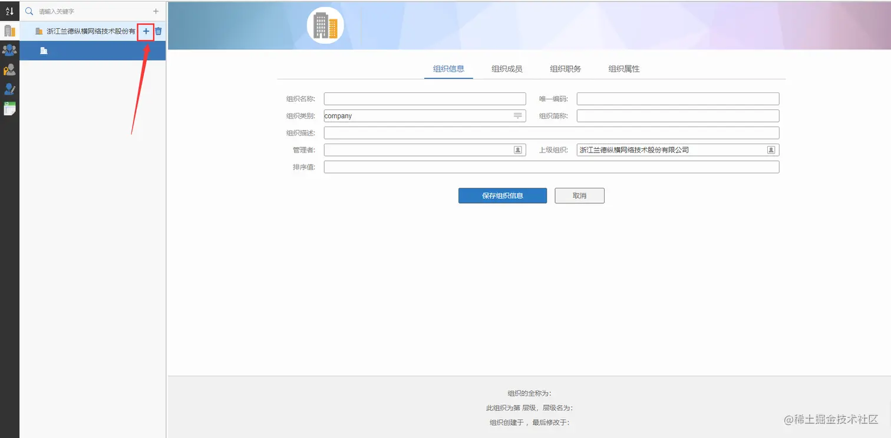
Task: Click the A-Z sort icon in sidebar
Action: pos(9,11)
